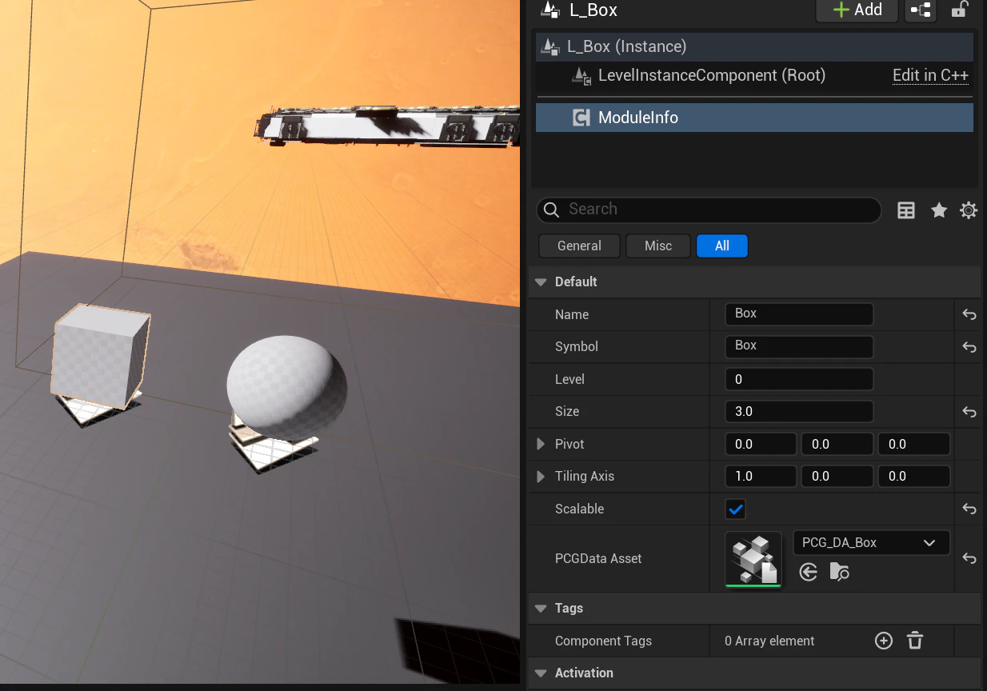Viewport: 987px width, 691px height.
Task: Select L_Box (Instance) in component tree
Action: tap(754, 46)
